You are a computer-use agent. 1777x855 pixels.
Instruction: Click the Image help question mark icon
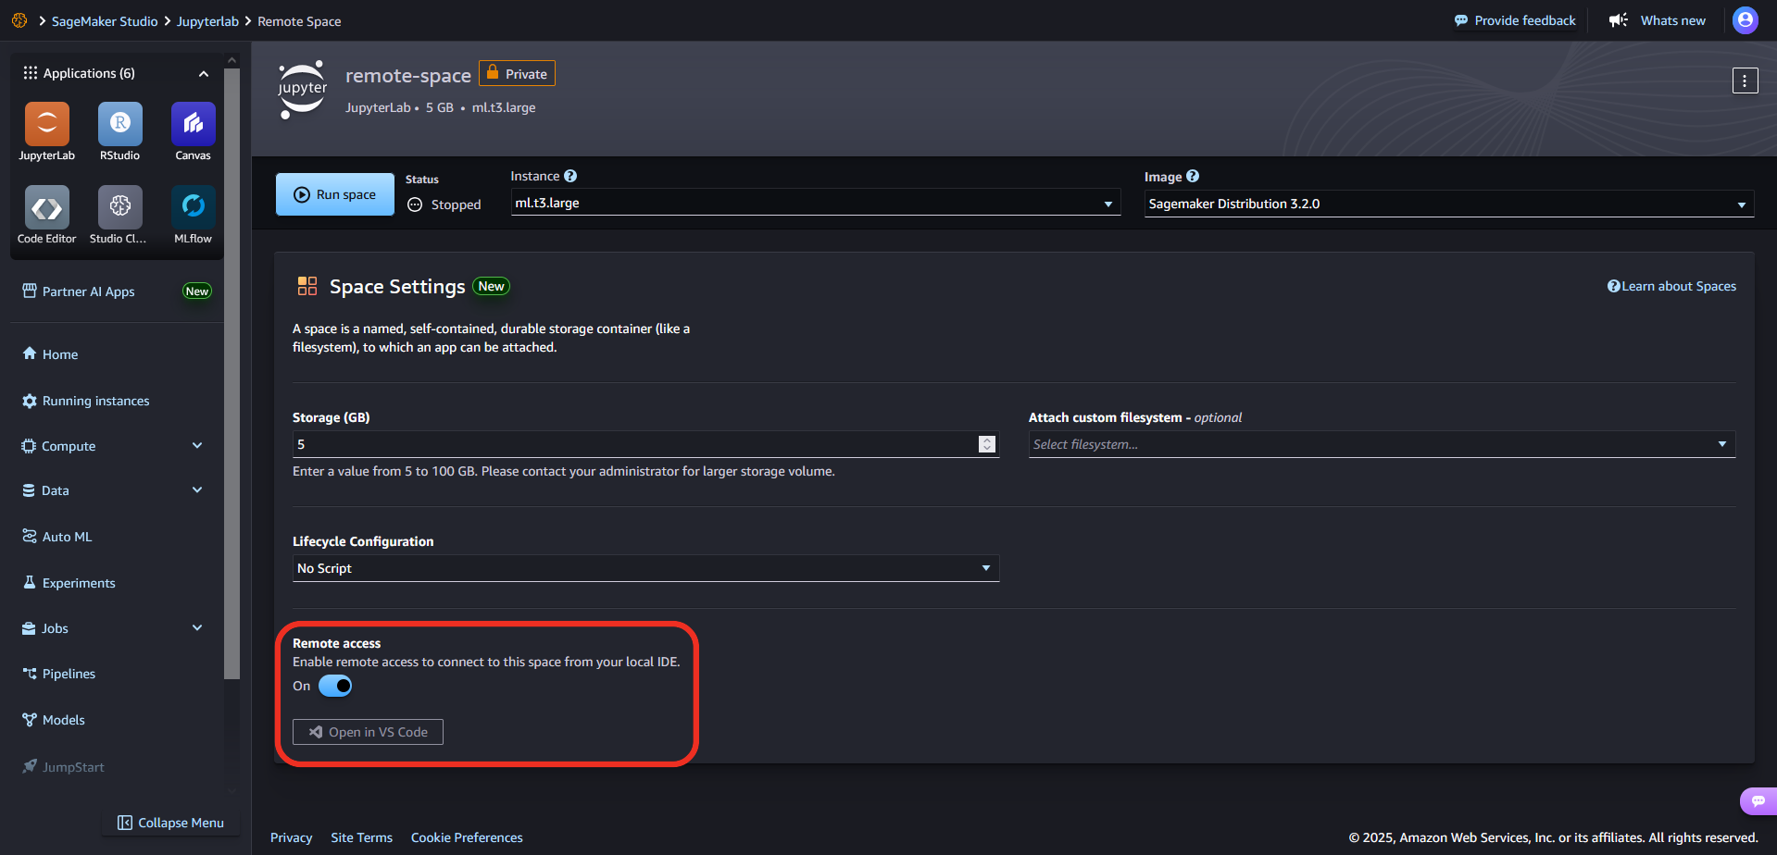[x=1193, y=176]
